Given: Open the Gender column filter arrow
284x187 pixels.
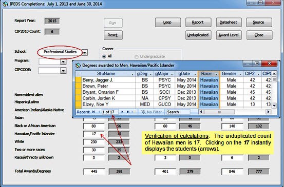Looking at the screenshot, I should 240,74.
